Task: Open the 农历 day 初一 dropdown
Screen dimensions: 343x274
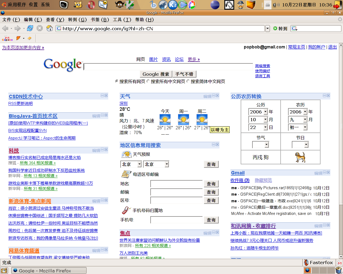Action: point(305,127)
